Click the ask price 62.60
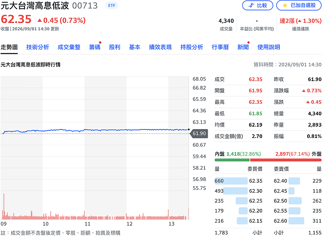 280,221
